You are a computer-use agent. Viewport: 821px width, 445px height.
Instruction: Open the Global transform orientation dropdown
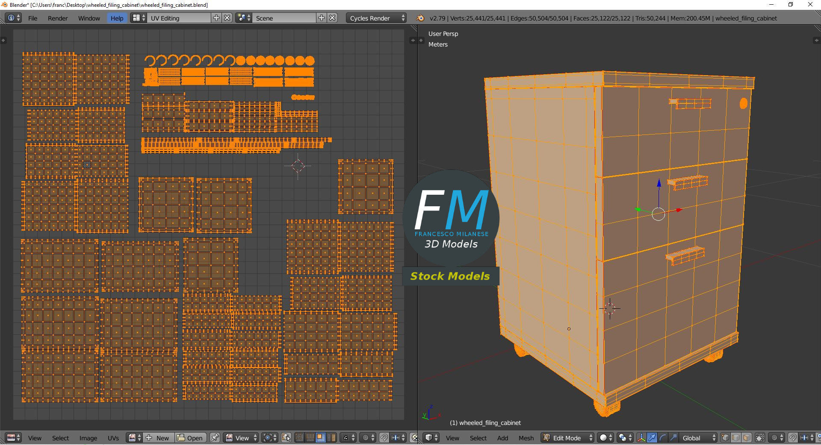point(698,438)
